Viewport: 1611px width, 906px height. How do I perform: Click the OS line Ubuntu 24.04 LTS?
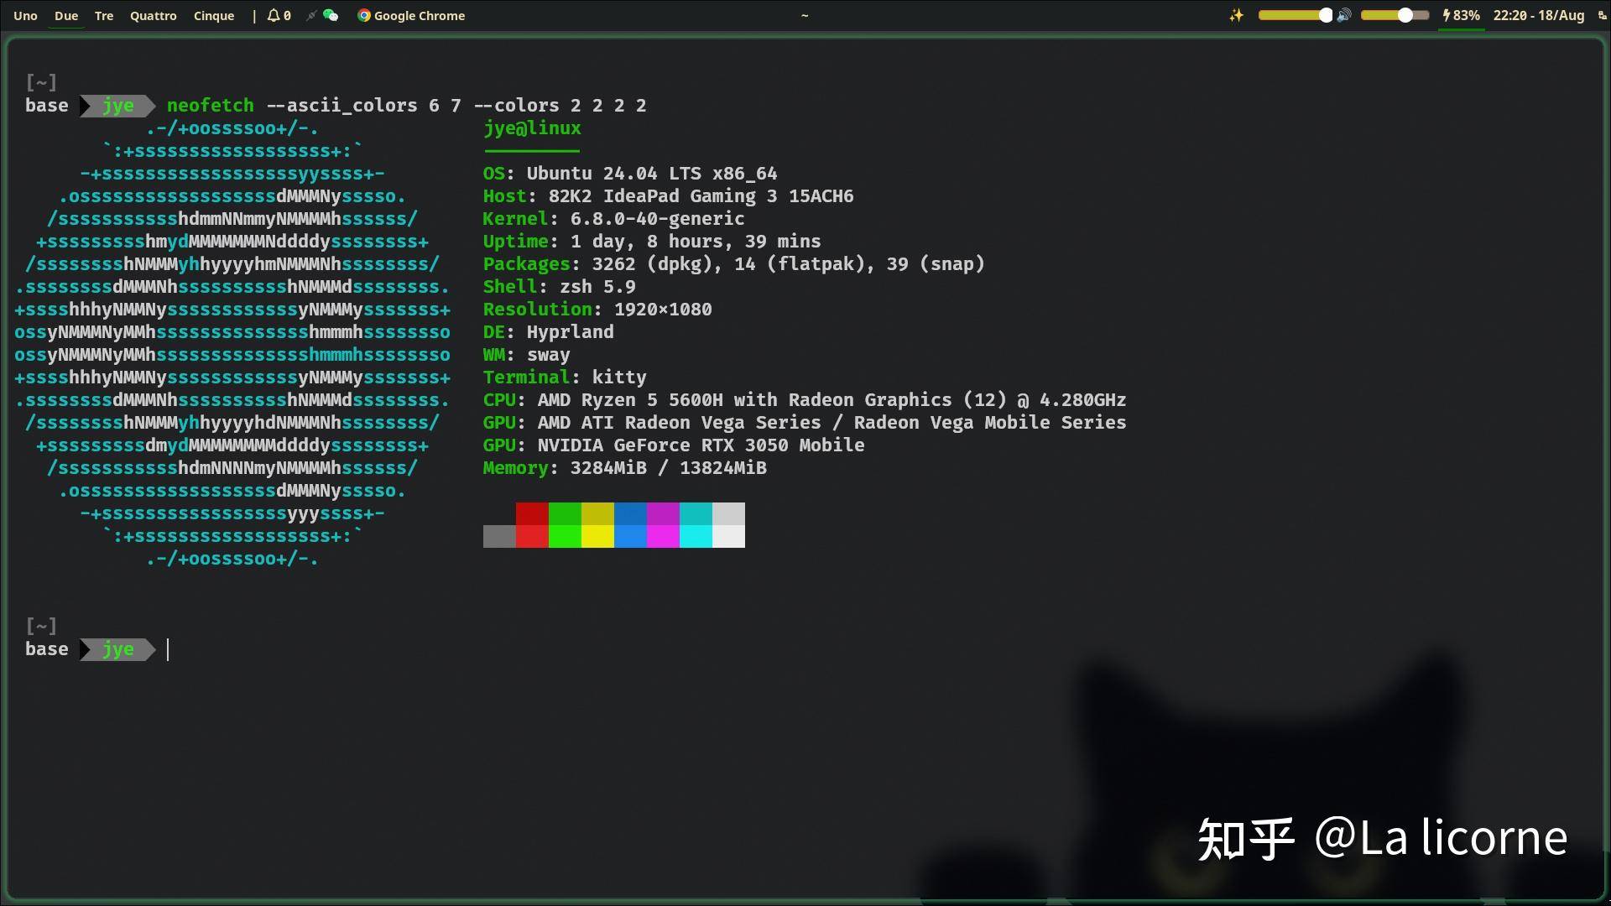click(x=629, y=174)
